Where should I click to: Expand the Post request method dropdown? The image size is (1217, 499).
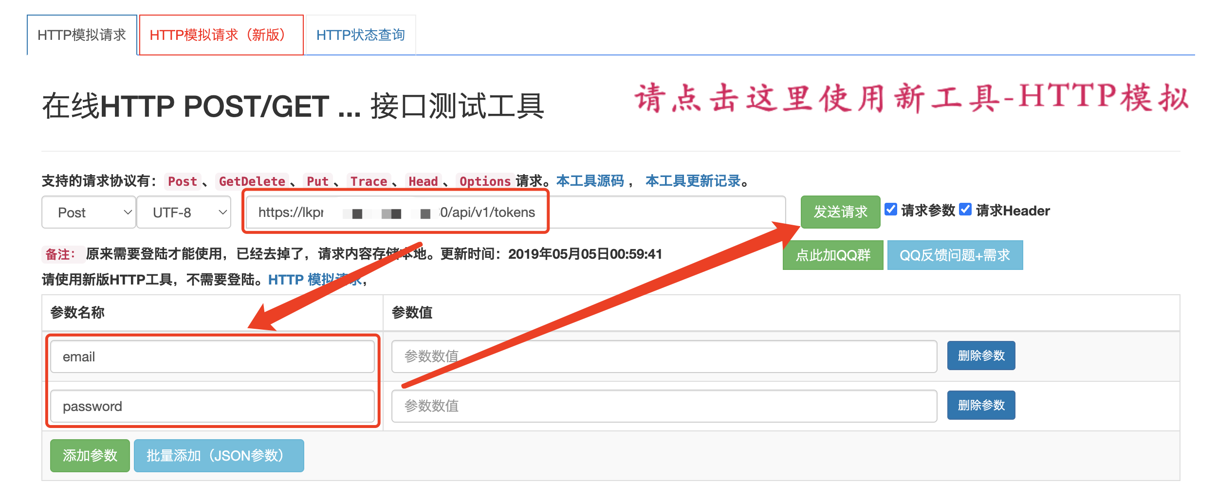89,213
